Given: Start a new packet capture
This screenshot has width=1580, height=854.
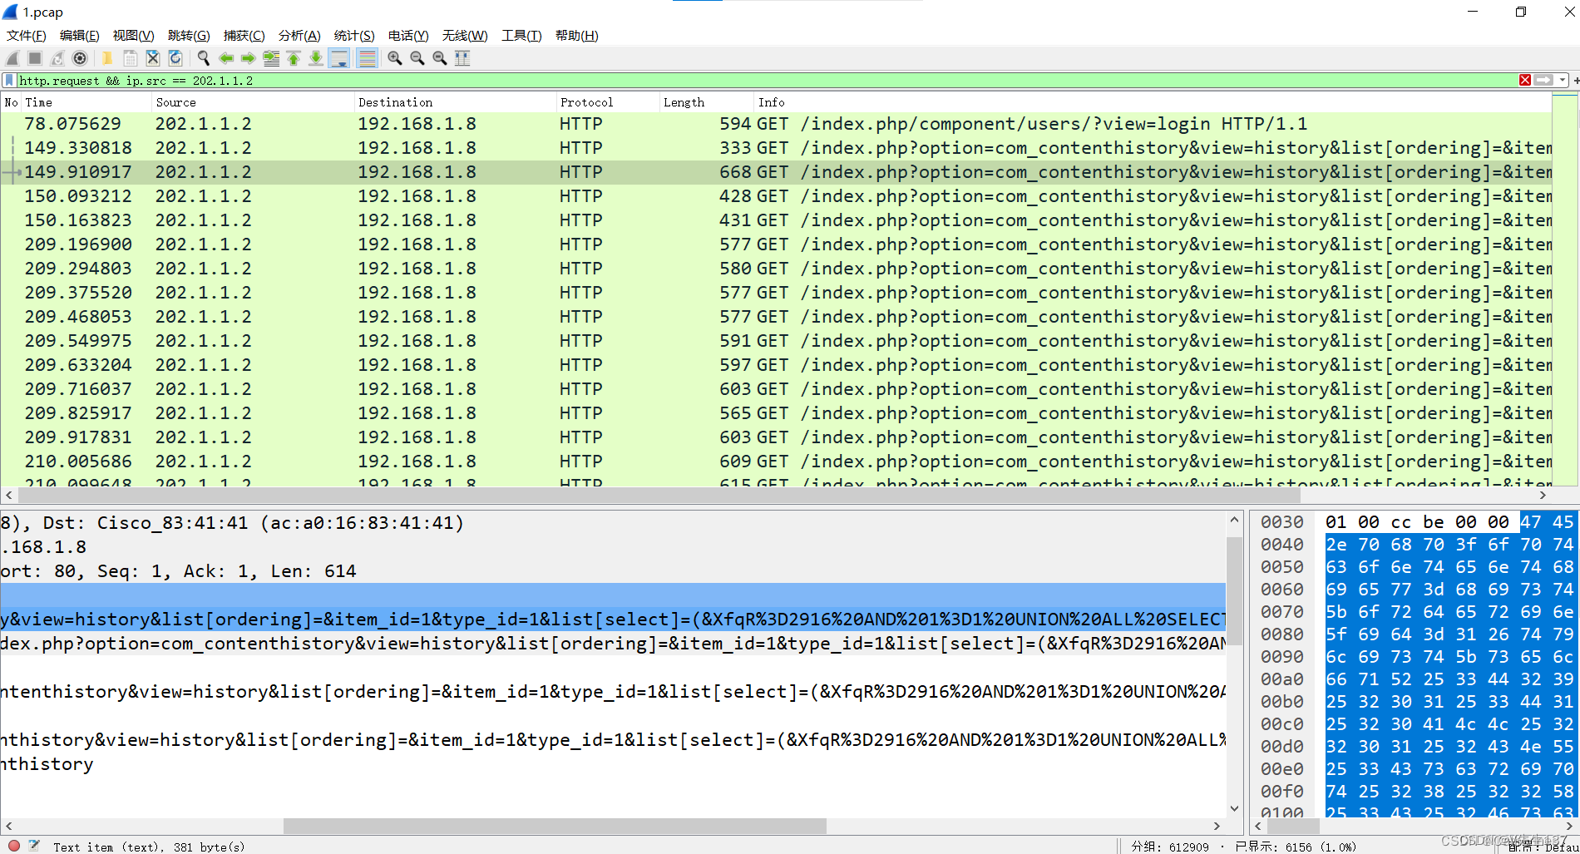Looking at the screenshot, I should (12, 58).
